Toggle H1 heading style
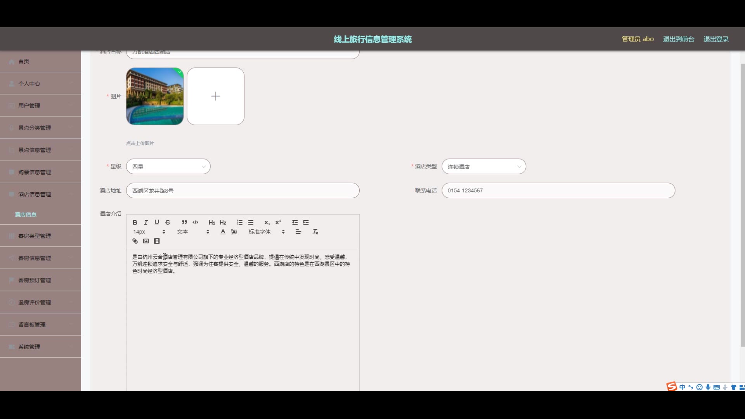Viewport: 745px width, 419px height. pyautogui.click(x=211, y=222)
